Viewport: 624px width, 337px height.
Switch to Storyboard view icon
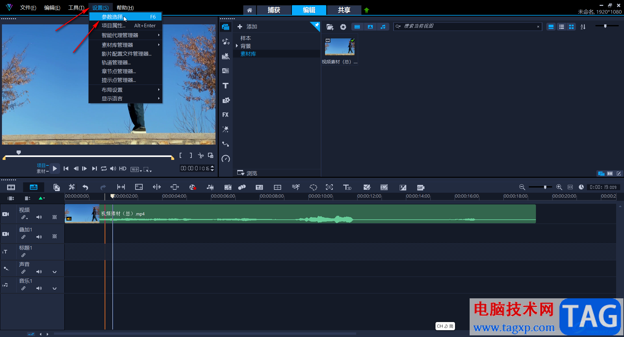tap(11, 187)
